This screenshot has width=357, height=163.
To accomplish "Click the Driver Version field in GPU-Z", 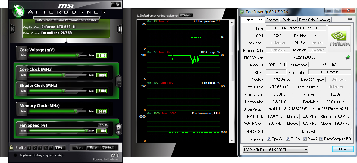I will 308,109.
